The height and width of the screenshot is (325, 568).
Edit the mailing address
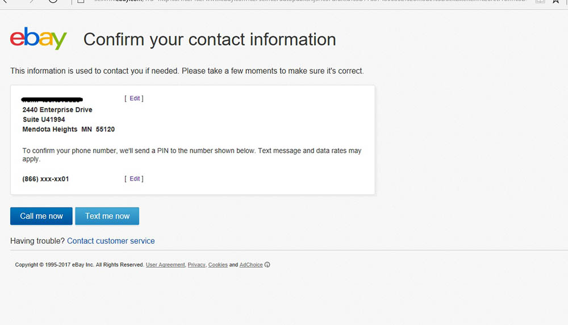(135, 98)
